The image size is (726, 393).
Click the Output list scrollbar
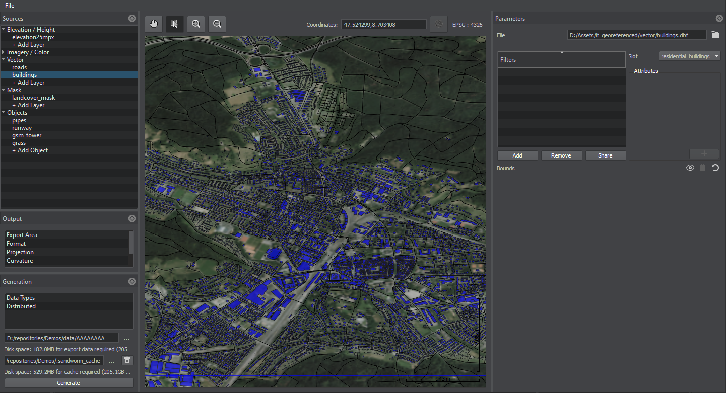point(131,243)
